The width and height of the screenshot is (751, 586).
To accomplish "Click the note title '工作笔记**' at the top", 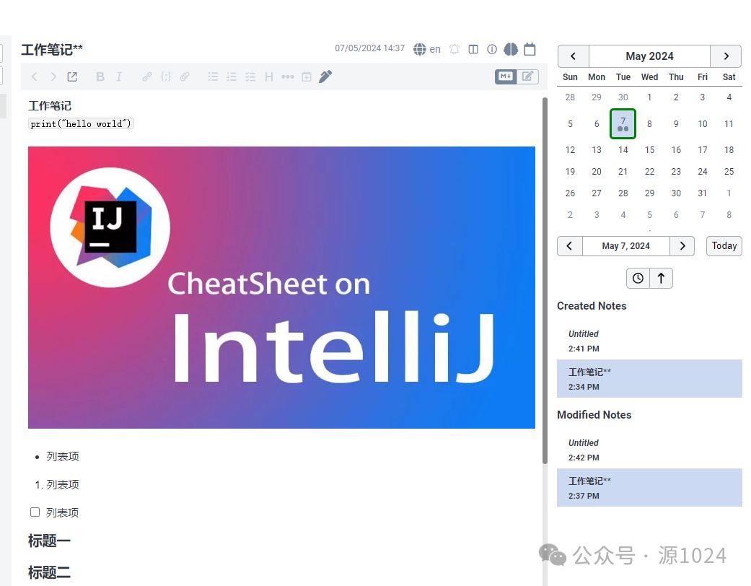I will (52, 49).
